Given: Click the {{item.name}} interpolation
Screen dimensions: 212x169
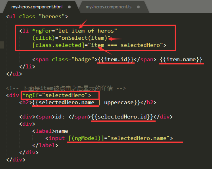Looking at the screenshot, I should [181, 60].
